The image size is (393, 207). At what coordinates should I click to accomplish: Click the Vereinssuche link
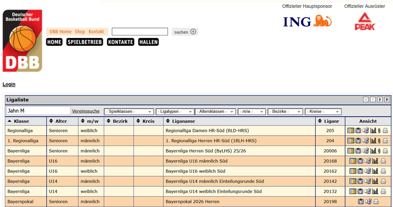tap(86, 111)
